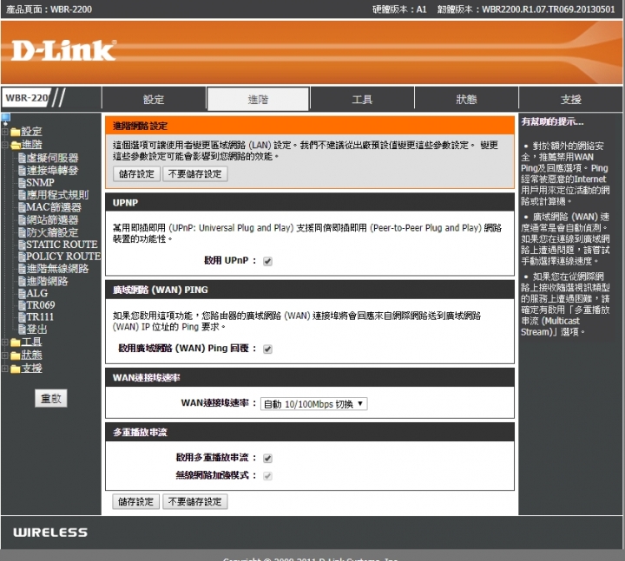Click page icon beside 進階無線網路
The height and width of the screenshot is (561, 625).
pyautogui.click(x=23, y=269)
